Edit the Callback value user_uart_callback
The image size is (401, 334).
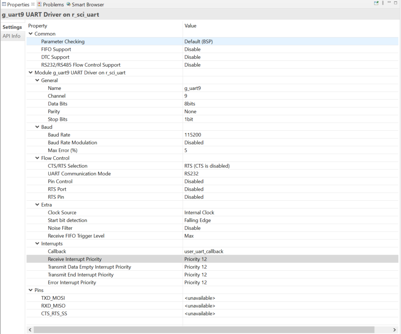[204, 252]
